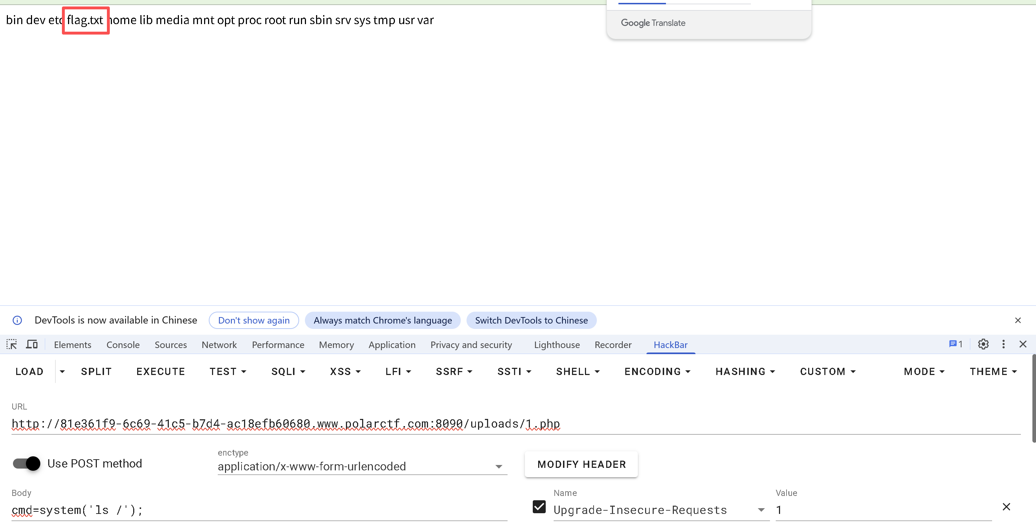1036x524 pixels.
Task: Click the HackBar panel vertical scrollbar
Action: click(1033, 398)
